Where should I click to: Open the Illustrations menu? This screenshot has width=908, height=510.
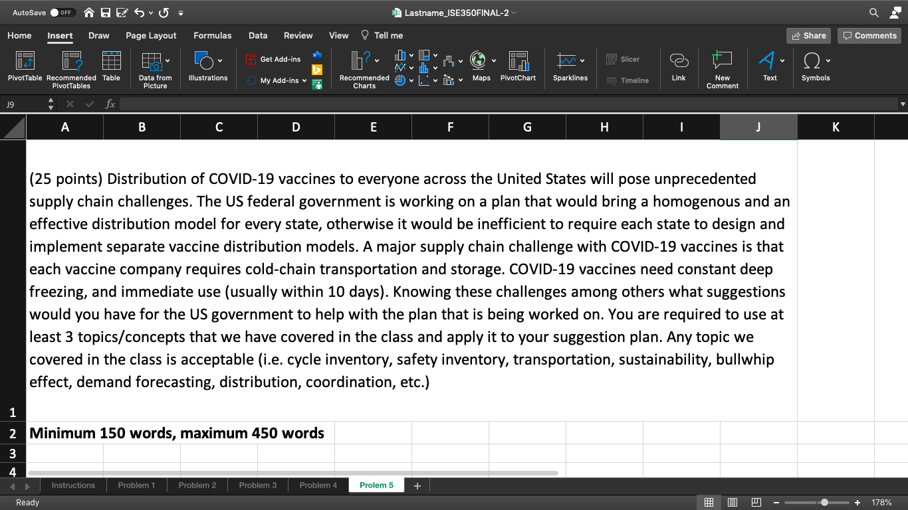tap(208, 67)
